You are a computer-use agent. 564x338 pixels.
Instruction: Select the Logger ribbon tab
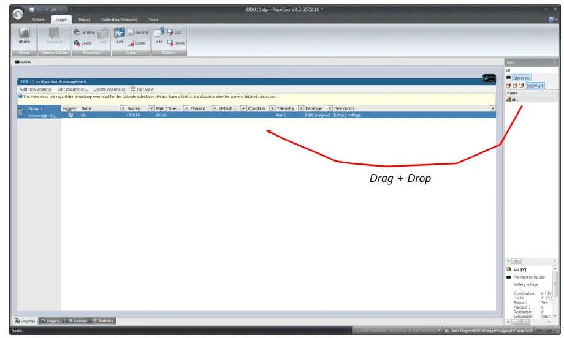point(61,20)
